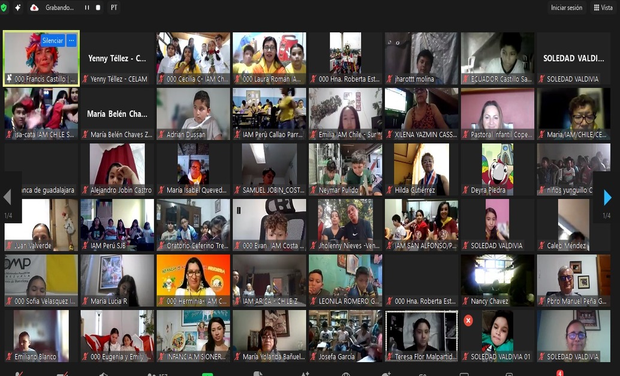Click the Grabando recording status label
The image size is (620, 376).
(x=60, y=8)
